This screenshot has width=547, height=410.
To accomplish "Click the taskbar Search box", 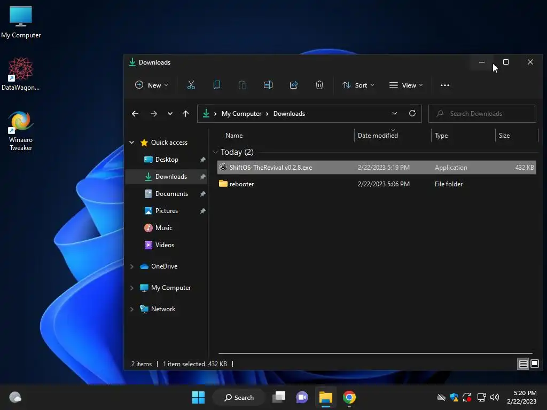I will click(x=239, y=397).
